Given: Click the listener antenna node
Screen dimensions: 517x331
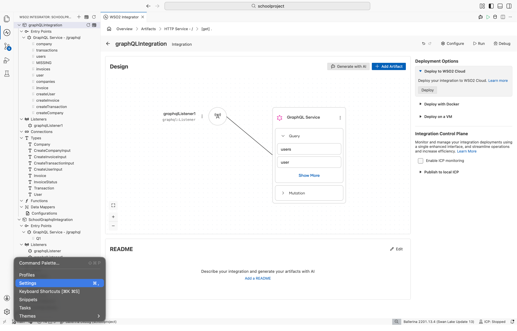Looking at the screenshot, I should click(218, 116).
